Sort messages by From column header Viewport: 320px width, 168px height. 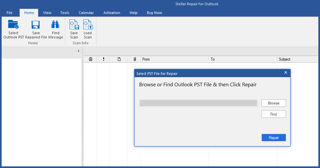175,59
